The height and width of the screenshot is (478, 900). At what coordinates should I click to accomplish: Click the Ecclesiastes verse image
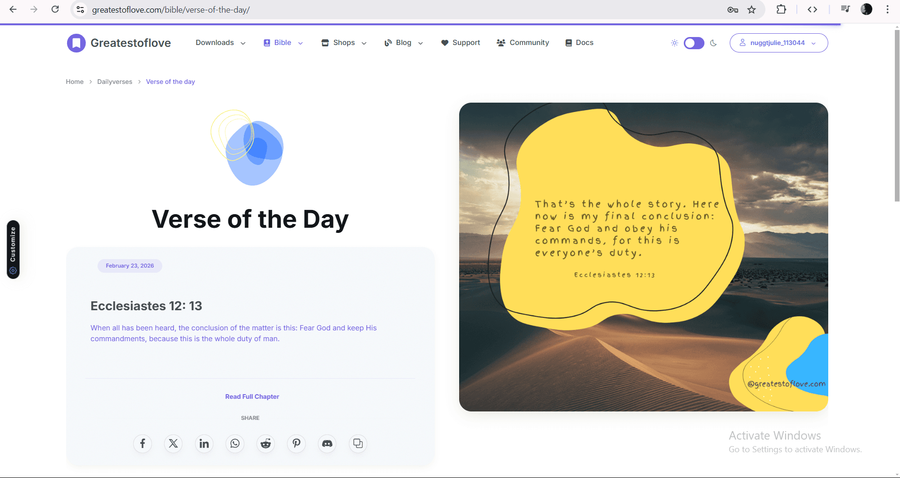click(x=643, y=257)
